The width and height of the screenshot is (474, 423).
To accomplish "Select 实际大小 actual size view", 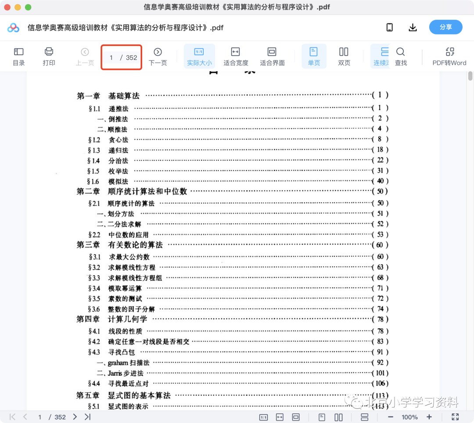I will click(199, 57).
